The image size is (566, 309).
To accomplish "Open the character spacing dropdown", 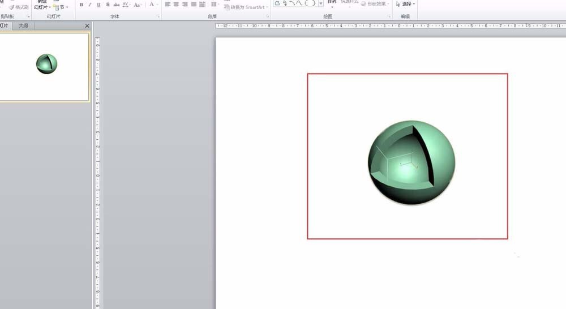I will pyautogui.click(x=127, y=5).
